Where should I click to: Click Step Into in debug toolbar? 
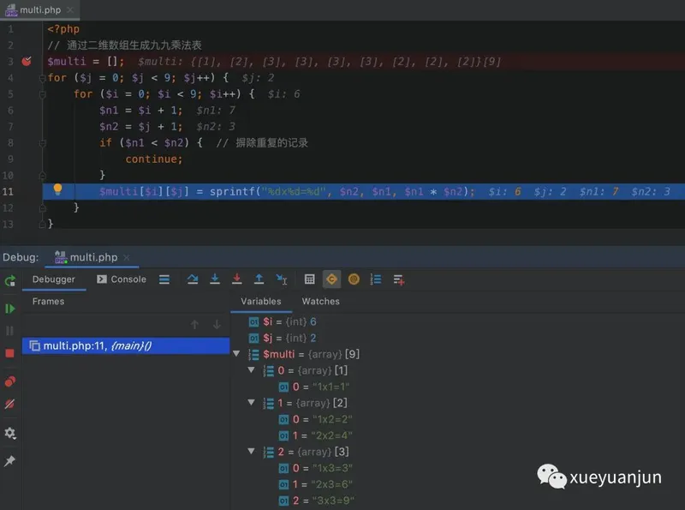(x=215, y=279)
